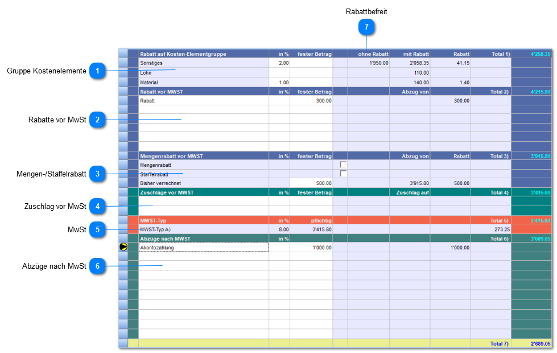This screenshot has height=353, width=557.
Task: Click the pflichtig column header
Action: point(321,220)
